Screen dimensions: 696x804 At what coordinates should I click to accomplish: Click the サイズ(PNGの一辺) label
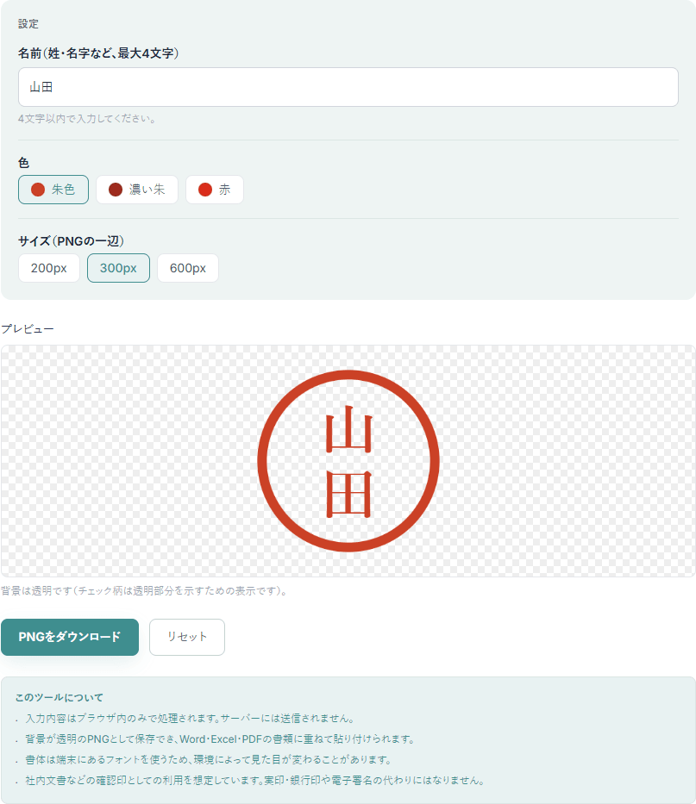[71, 241]
